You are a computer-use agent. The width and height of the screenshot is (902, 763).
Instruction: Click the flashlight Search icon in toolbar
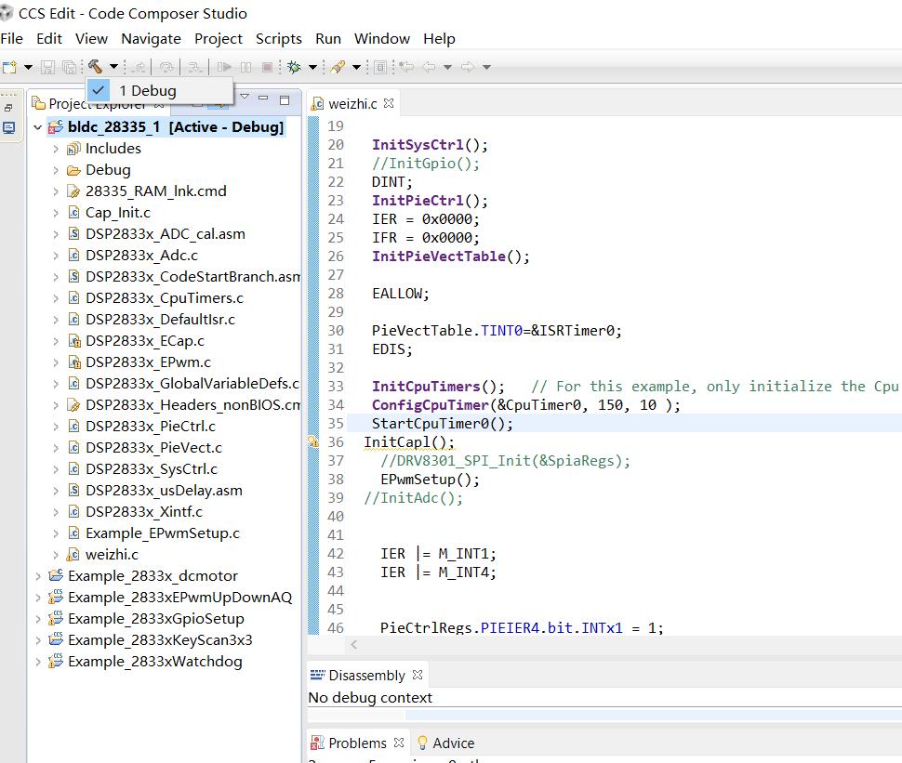338,67
